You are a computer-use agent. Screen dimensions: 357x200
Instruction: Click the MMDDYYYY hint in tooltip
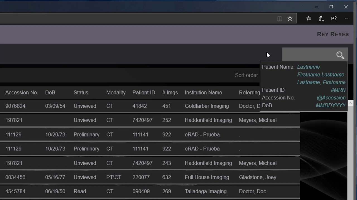(x=331, y=105)
